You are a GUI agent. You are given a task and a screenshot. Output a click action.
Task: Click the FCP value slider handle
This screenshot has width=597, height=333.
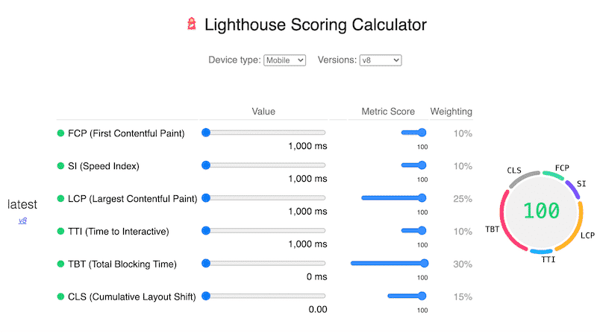click(206, 133)
